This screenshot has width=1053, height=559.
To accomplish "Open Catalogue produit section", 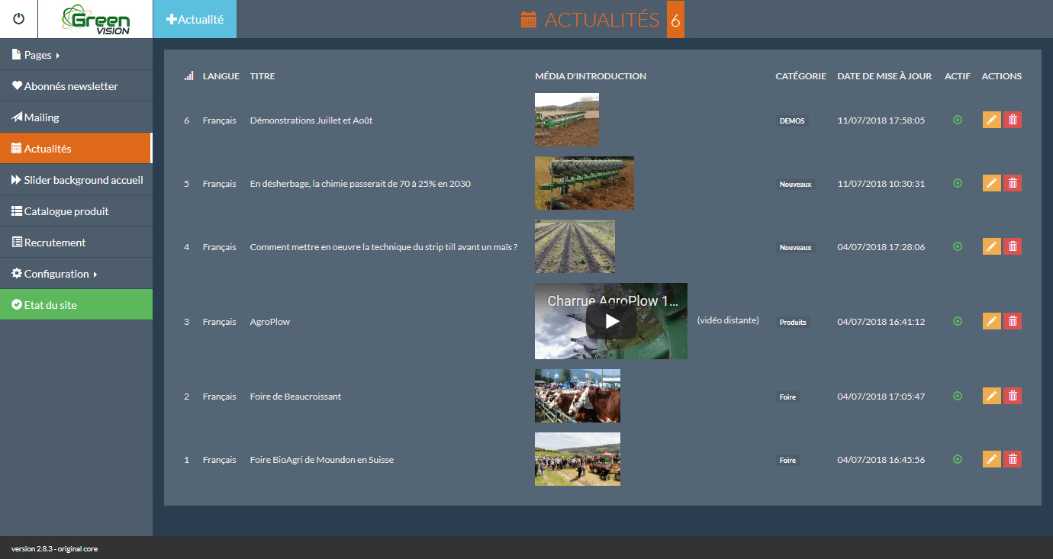I will pos(76,211).
